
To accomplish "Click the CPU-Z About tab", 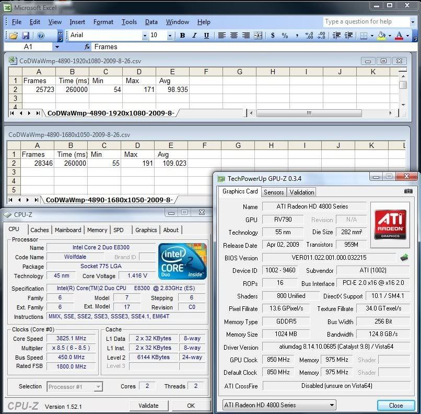I will click(x=171, y=230).
